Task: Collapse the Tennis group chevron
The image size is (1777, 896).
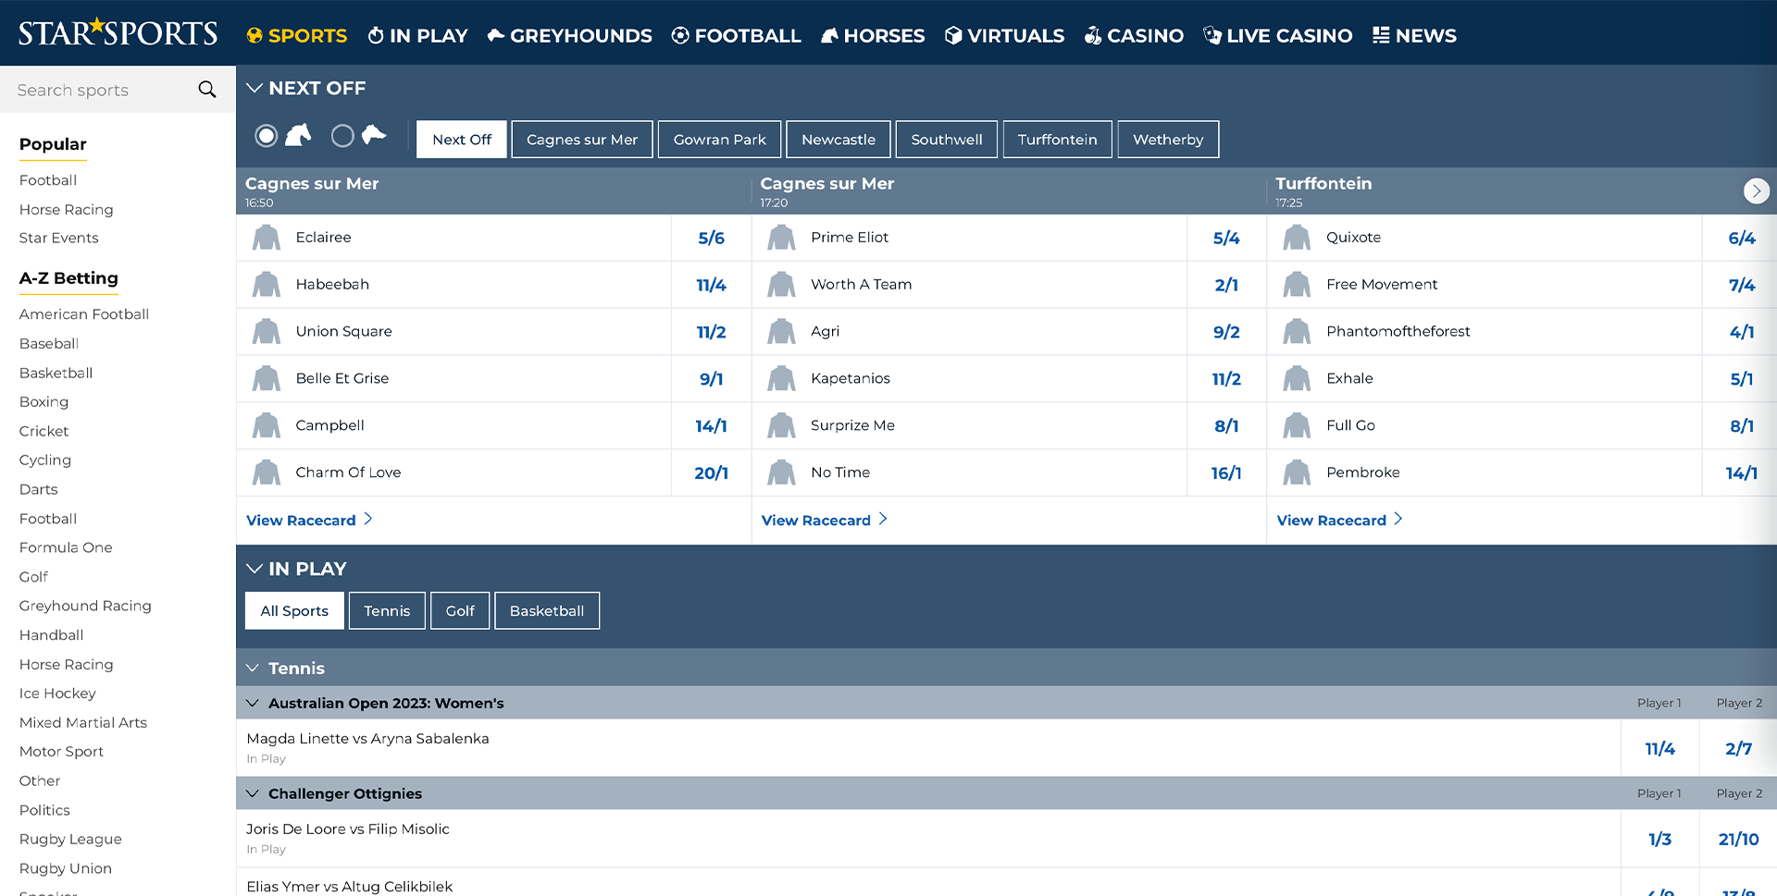Action: tap(252, 668)
